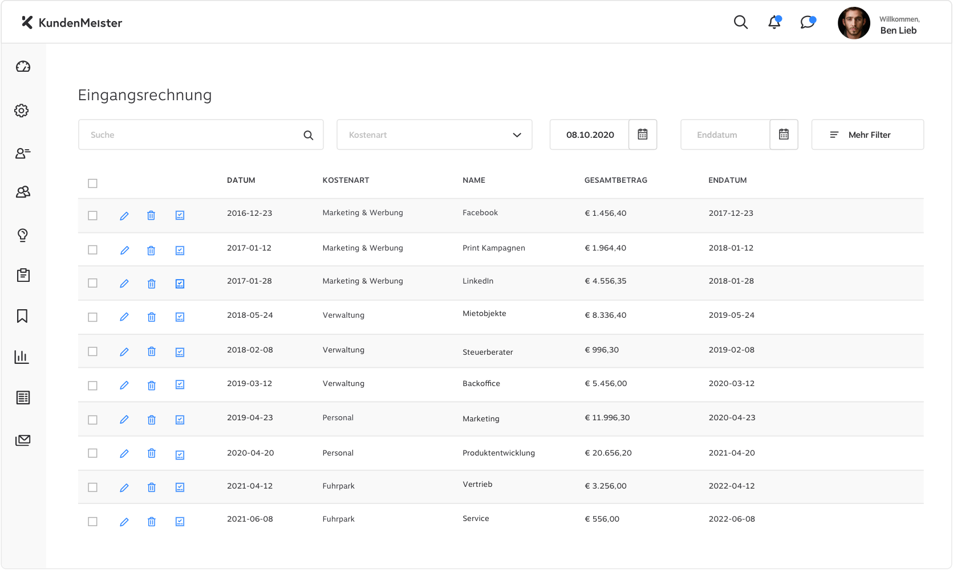953x570 pixels.
Task: Click the search magnifier in Suche field
Action: click(x=309, y=135)
